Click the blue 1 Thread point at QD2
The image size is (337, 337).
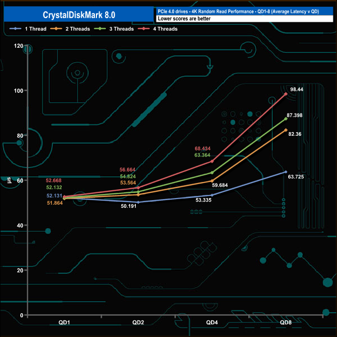pos(138,202)
